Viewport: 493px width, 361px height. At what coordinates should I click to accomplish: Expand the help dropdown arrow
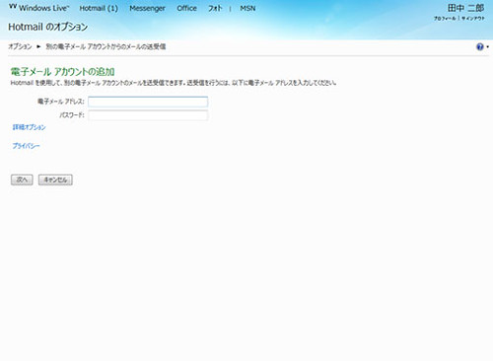pos(487,47)
